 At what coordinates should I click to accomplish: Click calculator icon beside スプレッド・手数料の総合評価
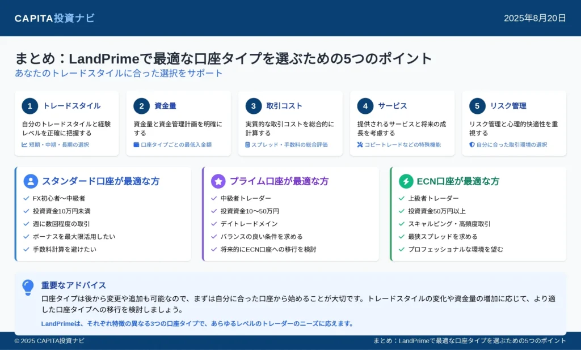tap(247, 144)
